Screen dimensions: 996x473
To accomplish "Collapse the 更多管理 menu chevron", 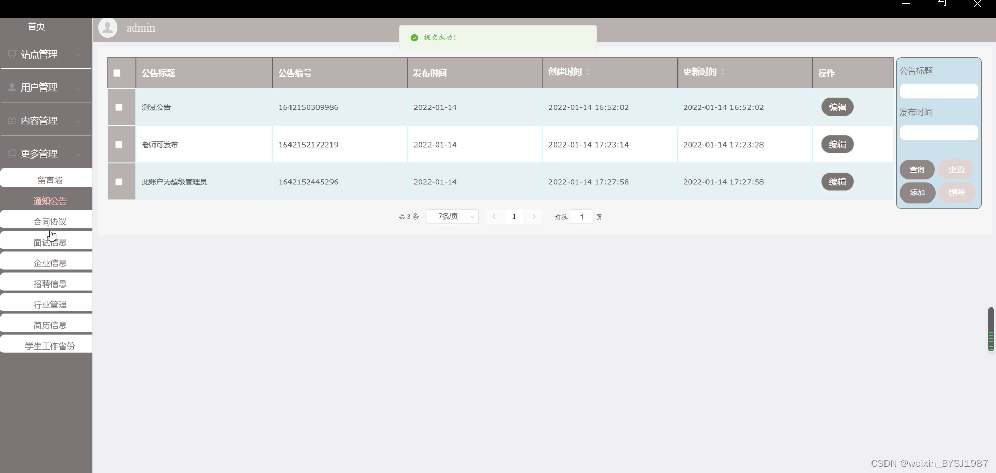I will point(78,154).
